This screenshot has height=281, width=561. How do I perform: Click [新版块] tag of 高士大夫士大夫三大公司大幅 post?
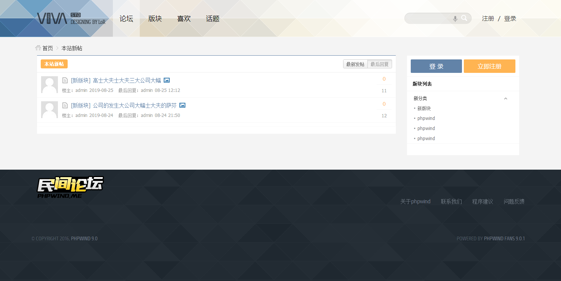click(x=81, y=80)
